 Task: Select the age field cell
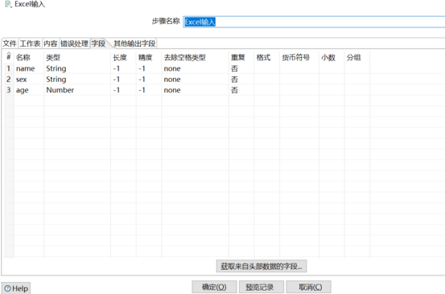(23, 91)
